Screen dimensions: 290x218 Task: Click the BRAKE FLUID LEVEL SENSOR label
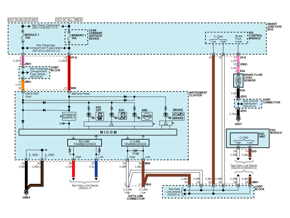(x=253, y=78)
